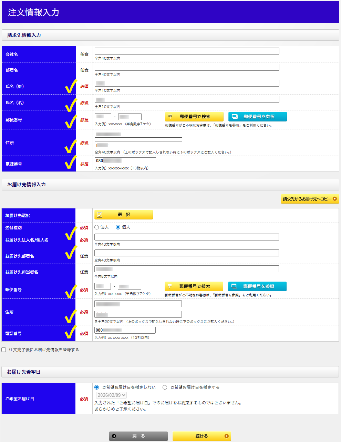This screenshot has width=341, height=442.
Task: Click the お届け先法人名/個人名 input field
Action: [x=186, y=237]
